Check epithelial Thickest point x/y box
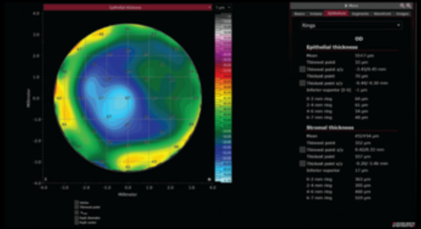 (303, 83)
